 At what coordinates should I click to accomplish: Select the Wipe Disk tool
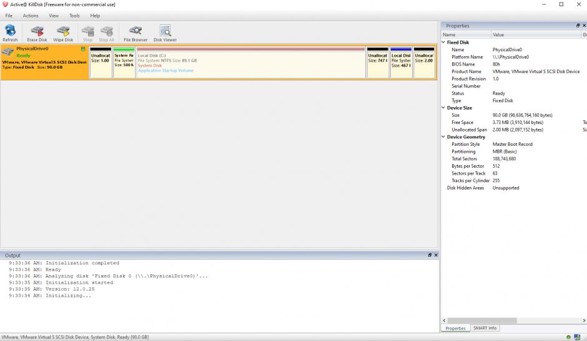(x=63, y=33)
